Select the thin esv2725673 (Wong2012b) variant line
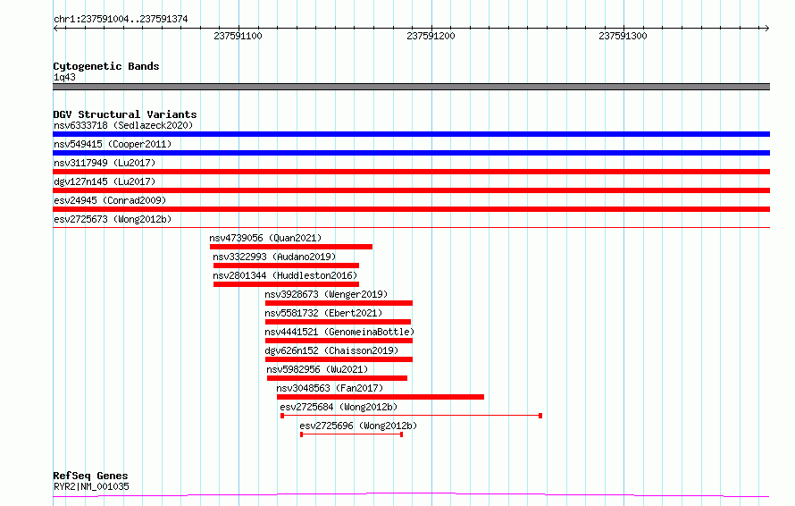 click(411, 227)
